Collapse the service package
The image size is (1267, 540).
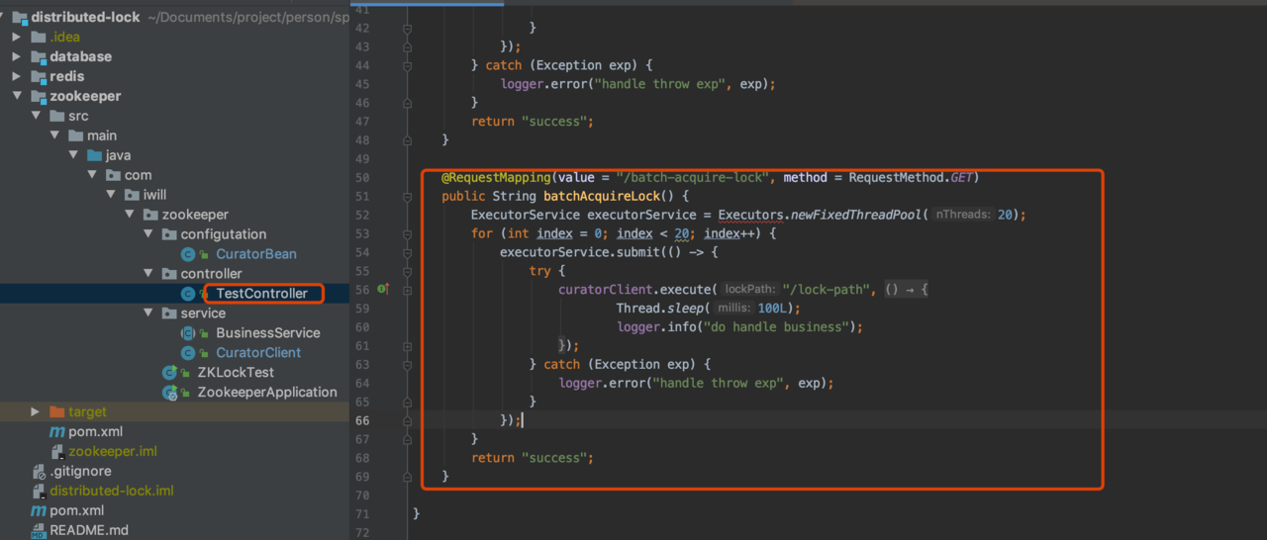pyautogui.click(x=146, y=314)
